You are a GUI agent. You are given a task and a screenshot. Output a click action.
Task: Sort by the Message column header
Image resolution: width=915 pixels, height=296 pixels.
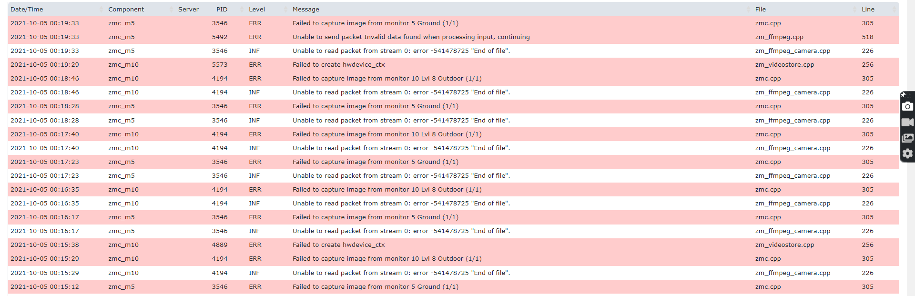(306, 10)
